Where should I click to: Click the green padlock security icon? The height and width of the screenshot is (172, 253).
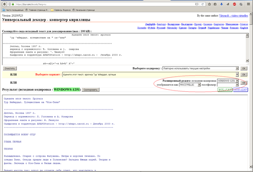(13, 4)
